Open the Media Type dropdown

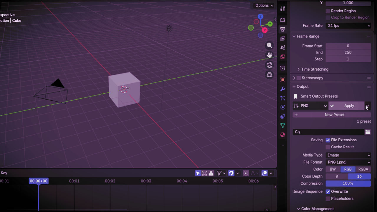click(348, 155)
